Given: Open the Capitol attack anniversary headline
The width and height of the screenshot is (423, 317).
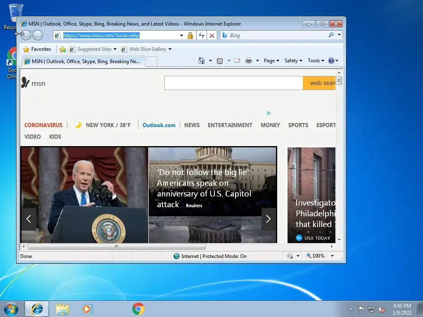Looking at the screenshot, I should [204, 188].
